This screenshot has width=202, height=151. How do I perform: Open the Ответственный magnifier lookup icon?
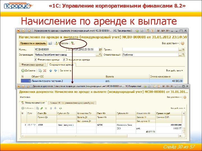[x=183, y=55]
